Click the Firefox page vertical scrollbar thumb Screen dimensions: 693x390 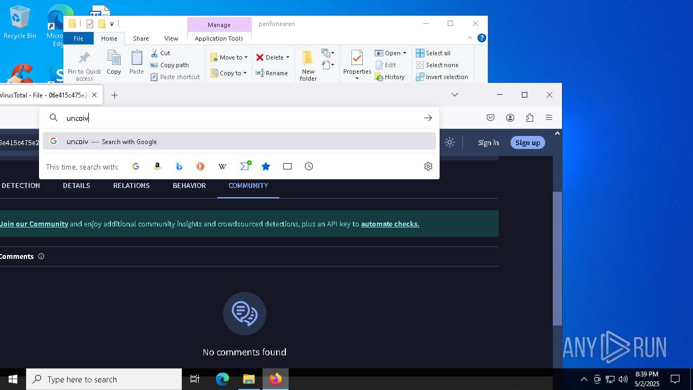[x=557, y=258]
